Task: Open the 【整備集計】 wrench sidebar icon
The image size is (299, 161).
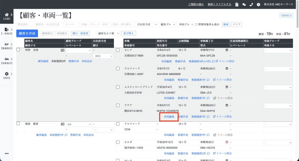Action: click(x=7, y=44)
